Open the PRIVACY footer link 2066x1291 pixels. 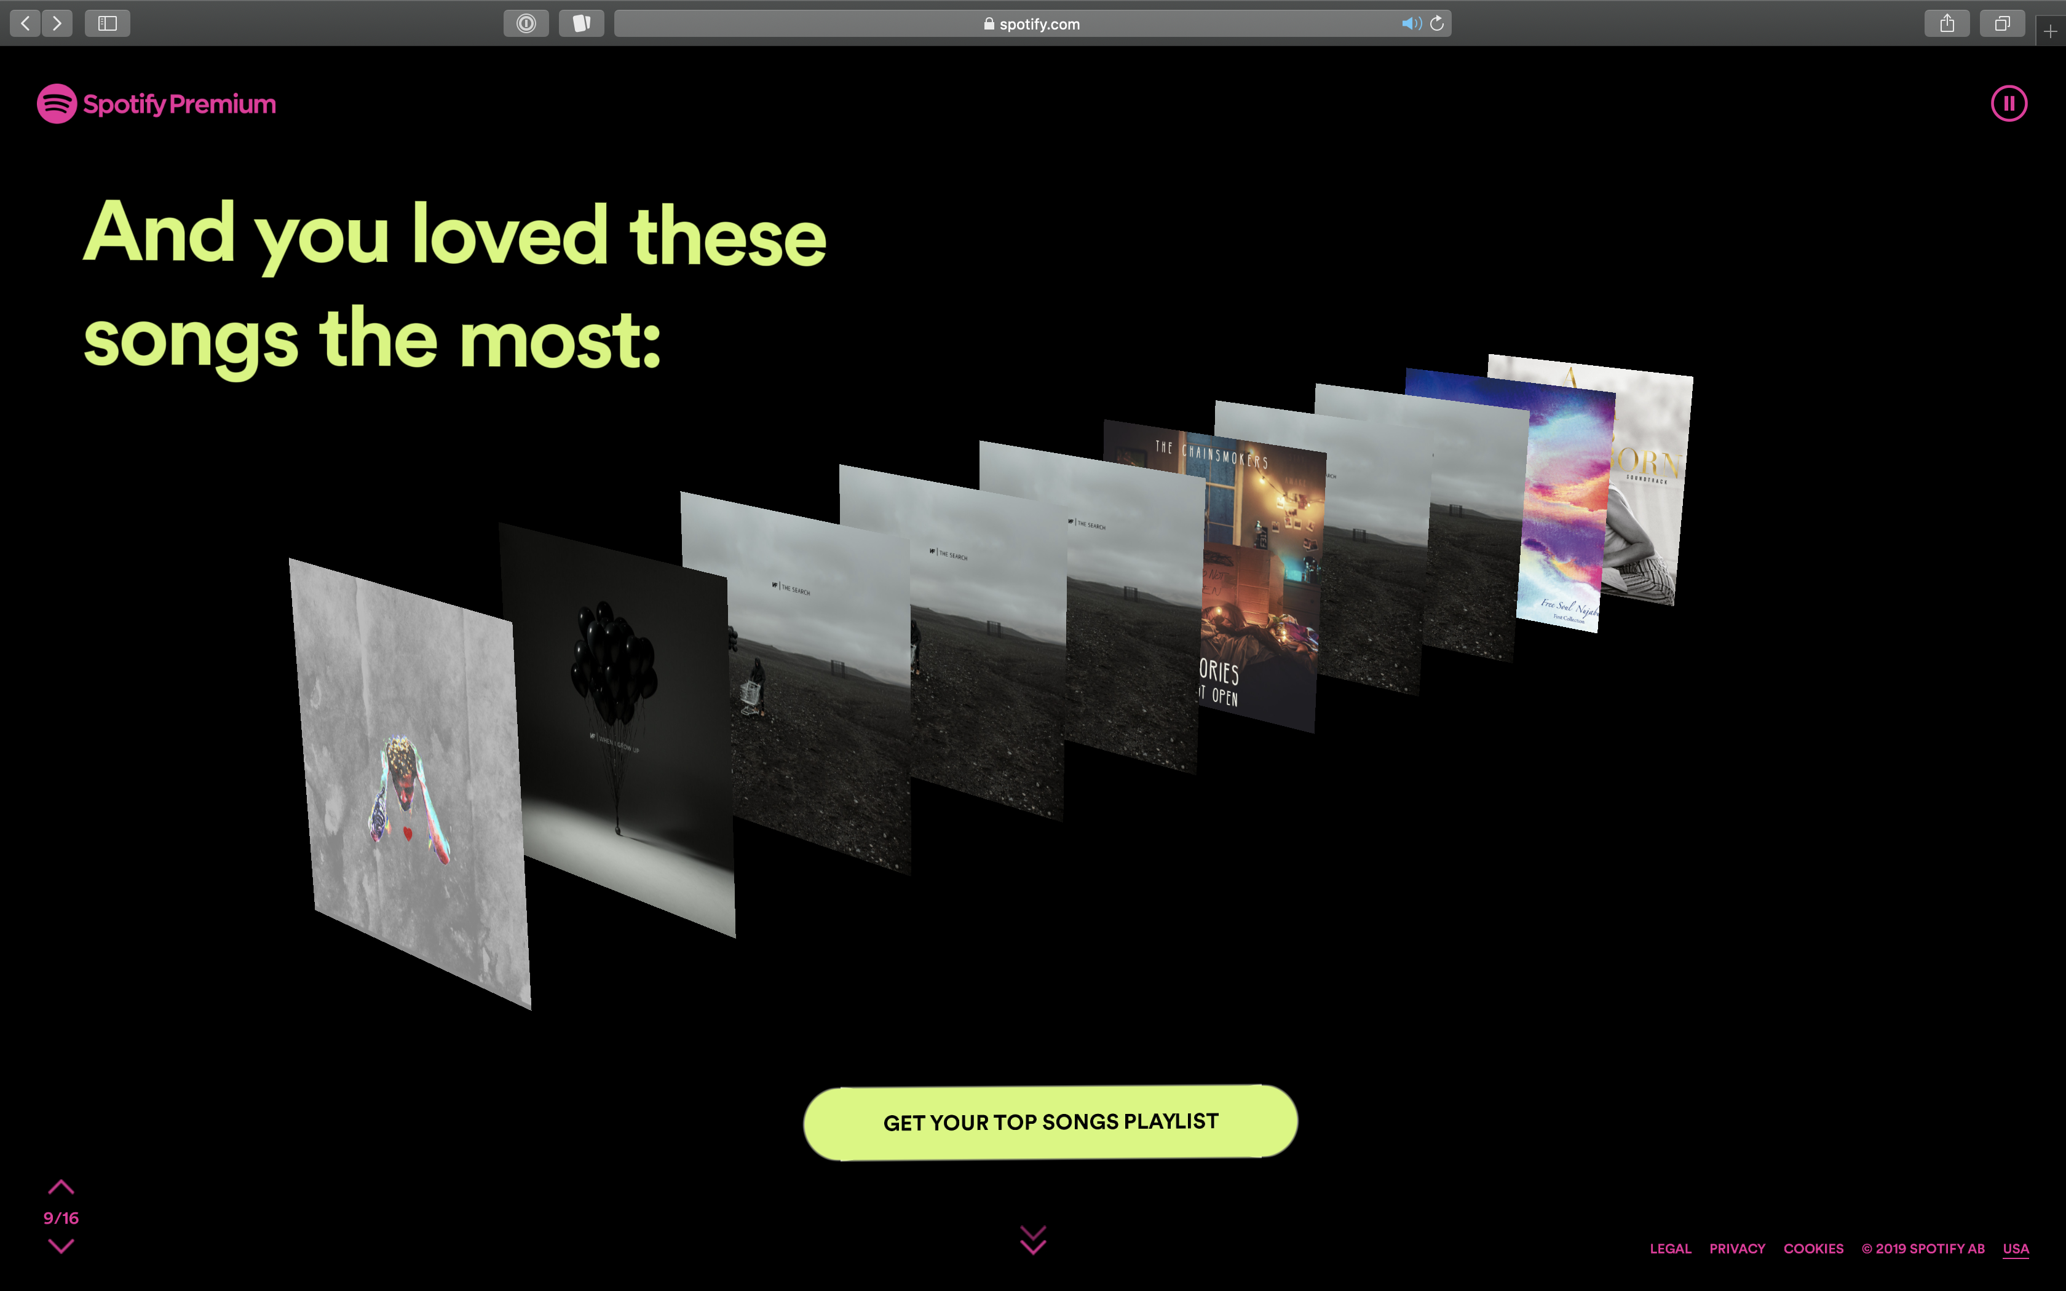click(1737, 1249)
